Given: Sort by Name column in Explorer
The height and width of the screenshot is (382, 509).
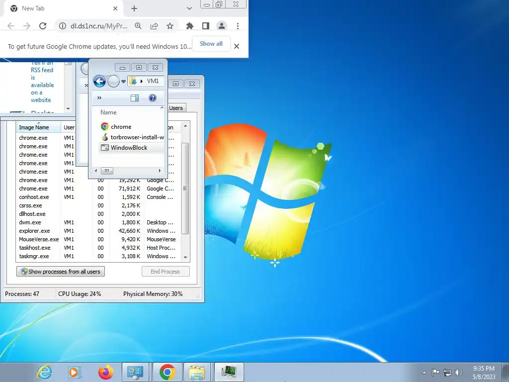Looking at the screenshot, I should click(108, 112).
